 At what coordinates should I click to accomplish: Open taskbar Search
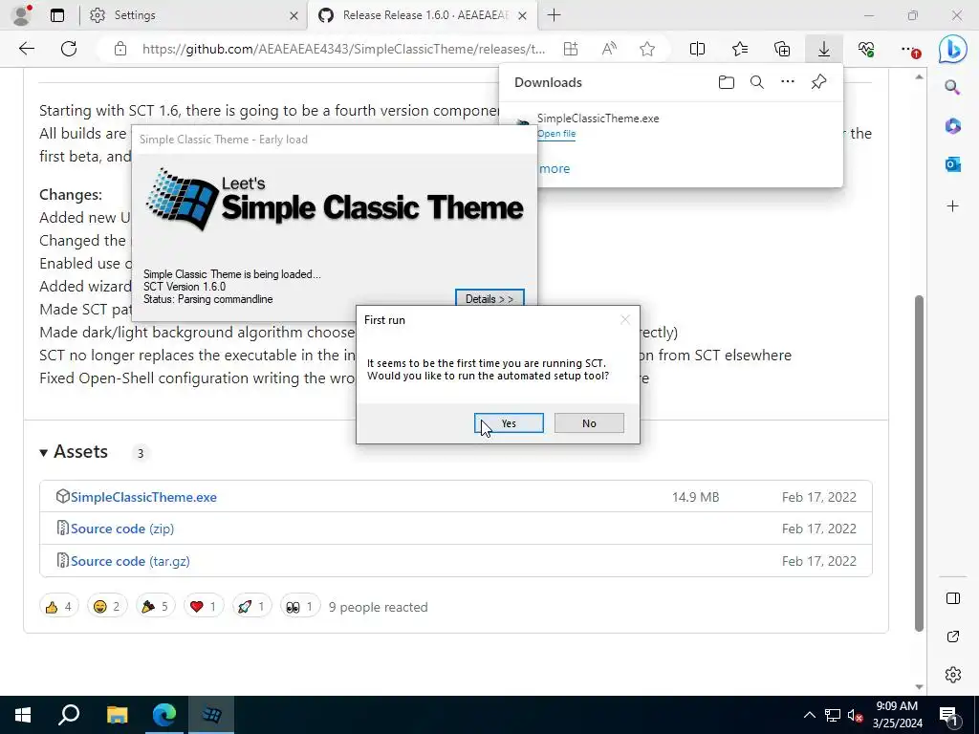coord(69,715)
